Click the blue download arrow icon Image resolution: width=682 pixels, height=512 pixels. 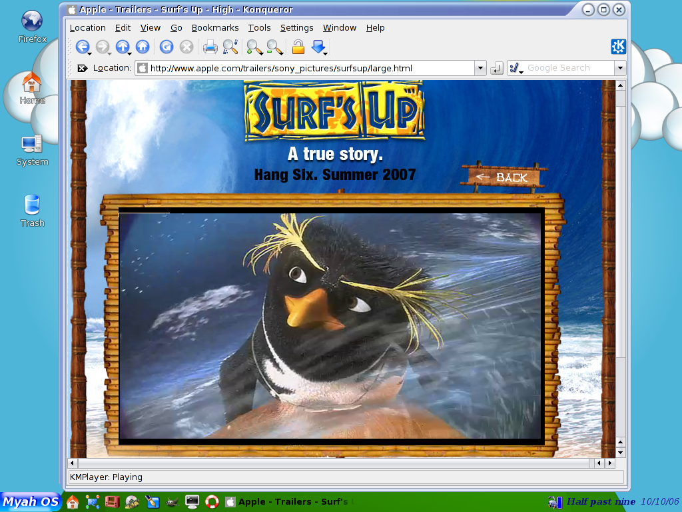318,46
